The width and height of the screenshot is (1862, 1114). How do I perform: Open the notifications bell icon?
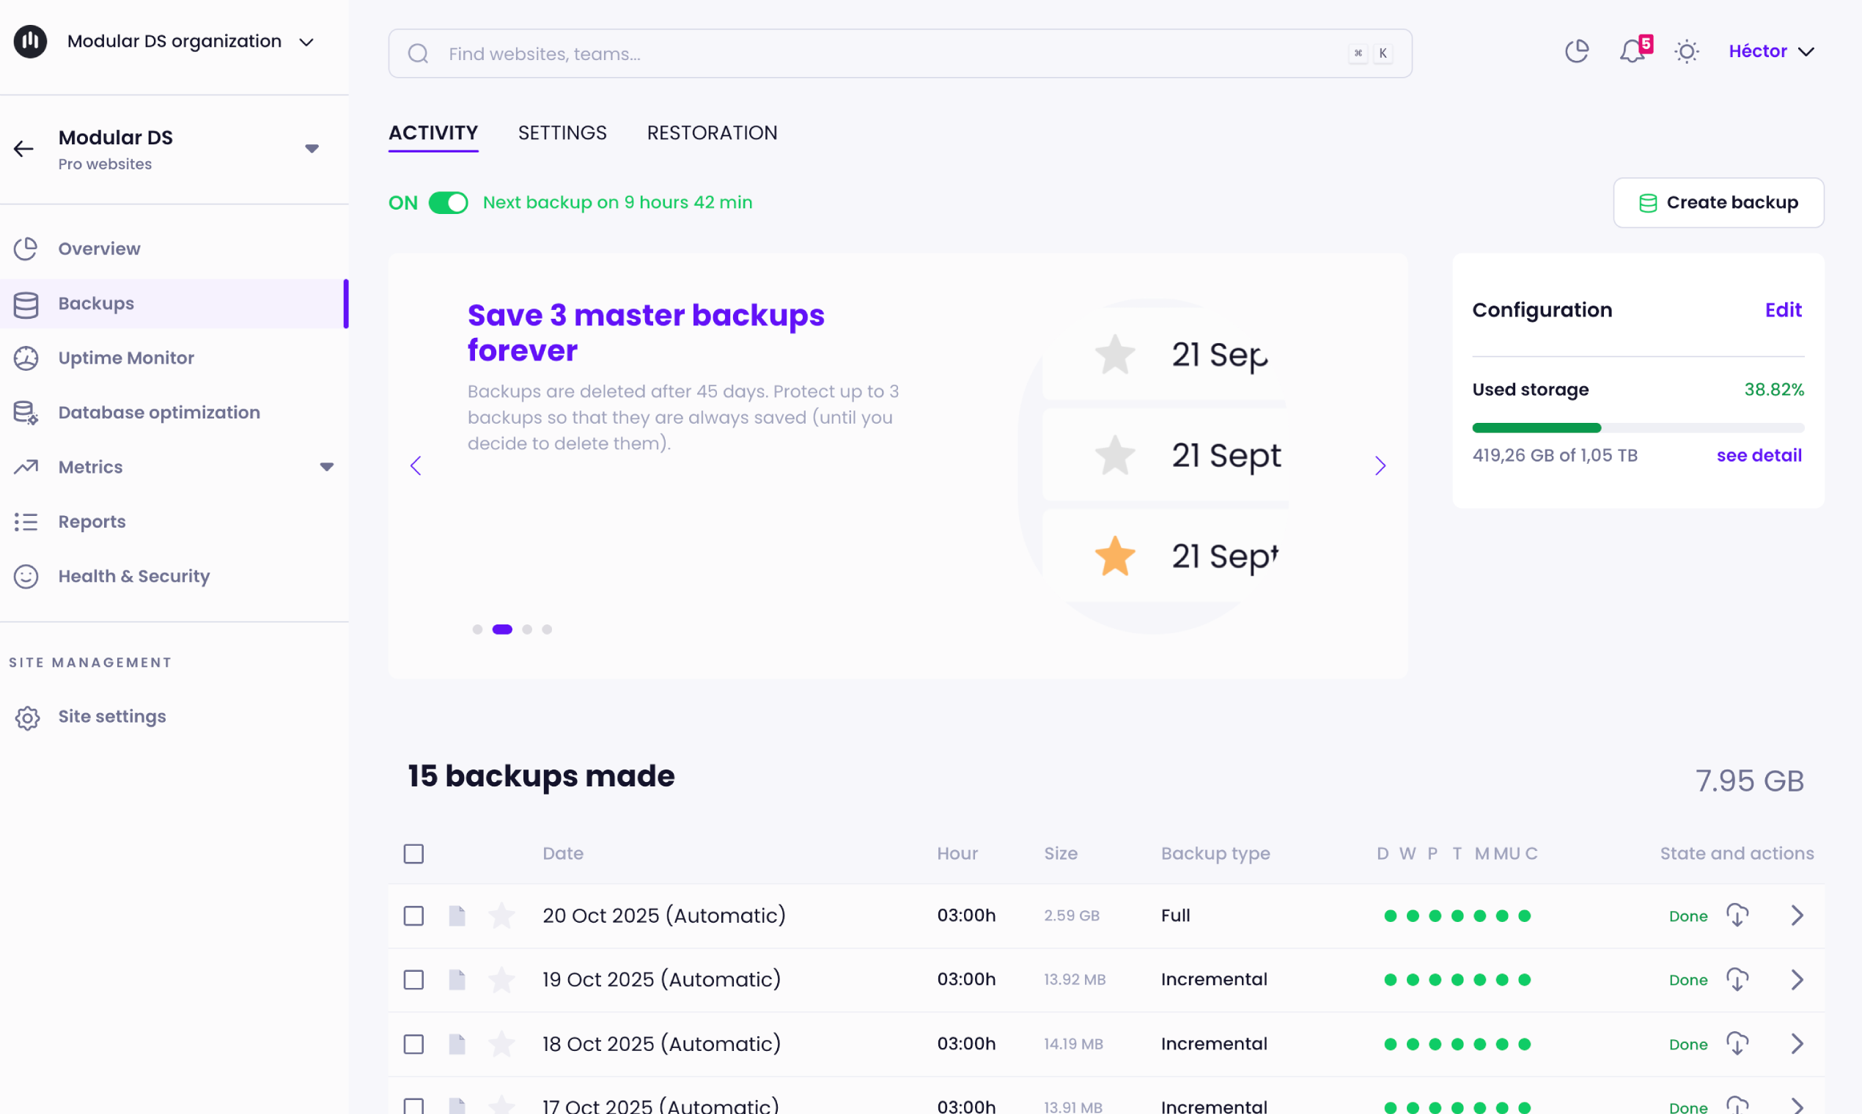point(1633,52)
